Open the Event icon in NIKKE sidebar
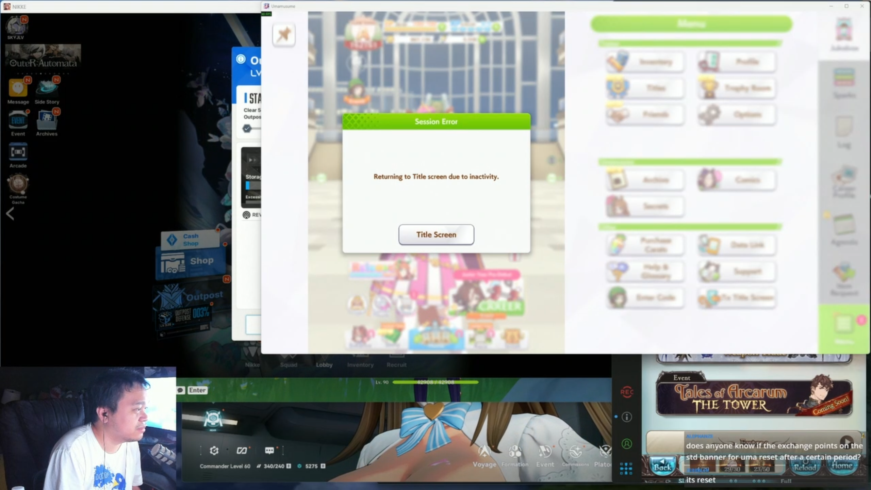The height and width of the screenshot is (490, 871). coord(18,123)
